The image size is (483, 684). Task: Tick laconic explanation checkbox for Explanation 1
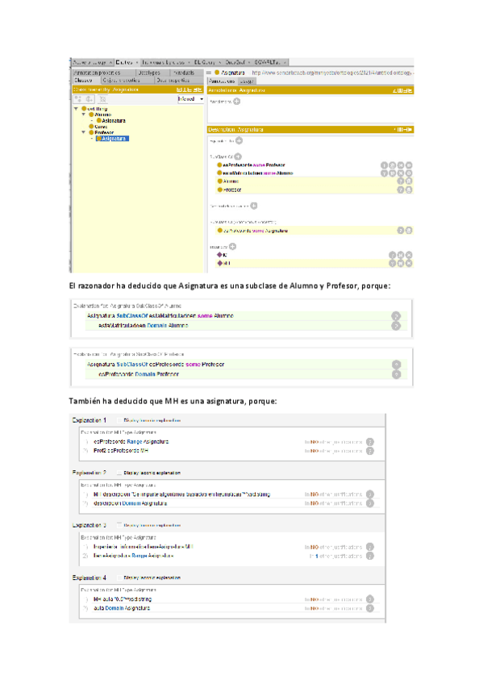coord(119,420)
